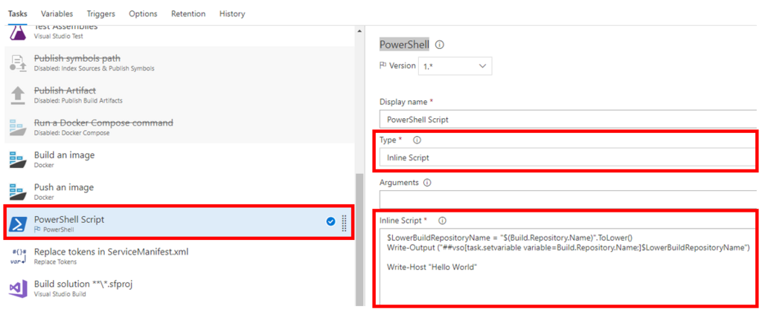Click the $LowerBuildRepositoryName assignment script line

[x=510, y=238]
